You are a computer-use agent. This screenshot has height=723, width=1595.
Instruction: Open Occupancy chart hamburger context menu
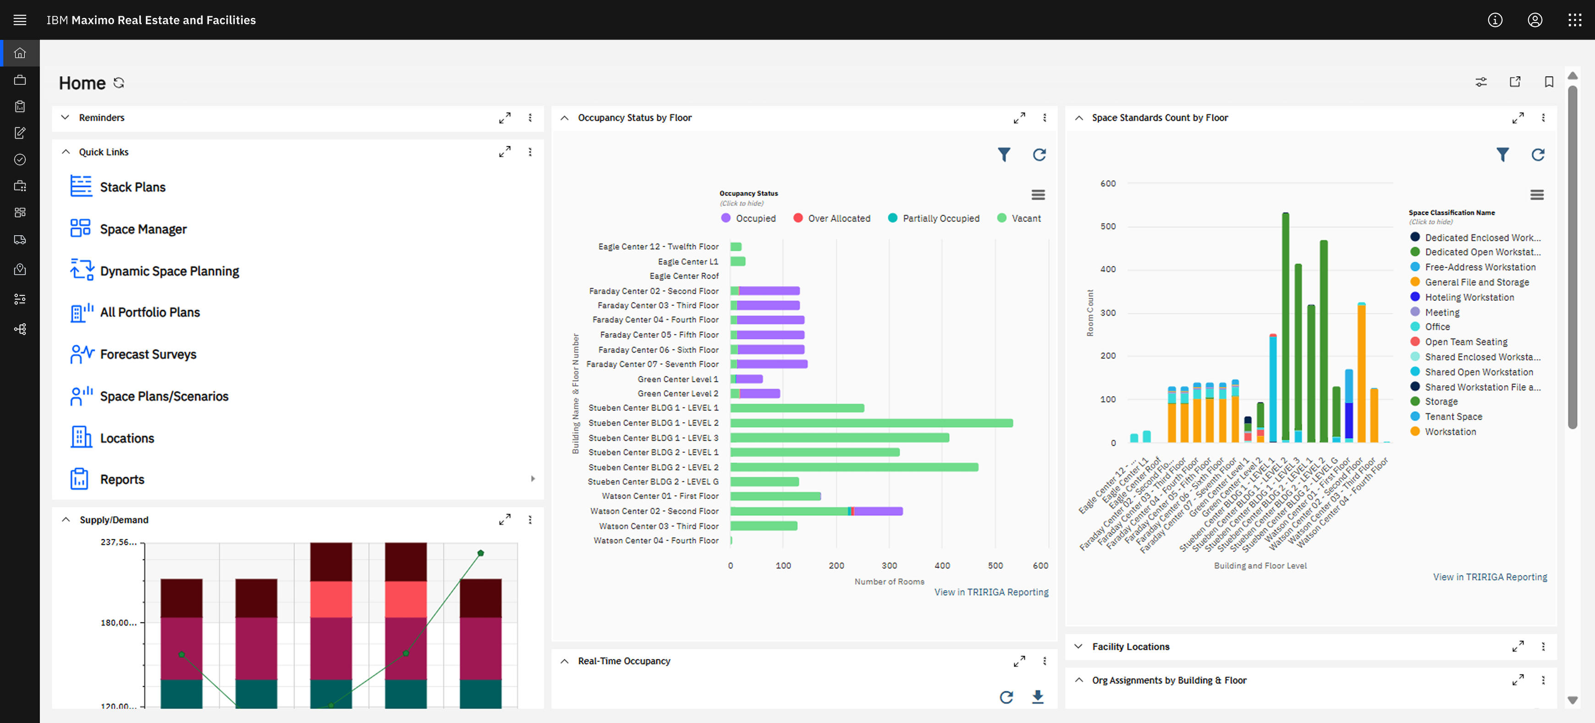(1038, 194)
